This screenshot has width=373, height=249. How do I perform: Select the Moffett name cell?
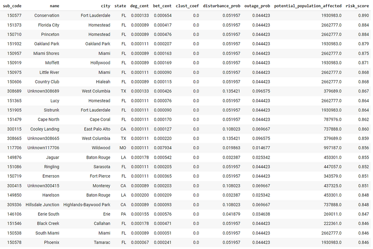pos(52,63)
